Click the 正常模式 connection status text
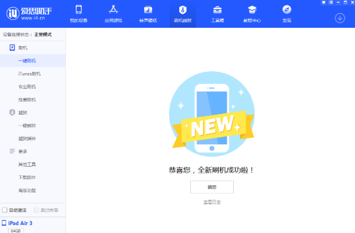The height and width of the screenshot is (233, 355). 43,34
